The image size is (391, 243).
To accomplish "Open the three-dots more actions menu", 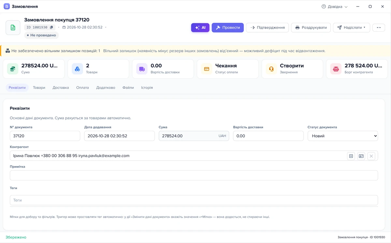I will [379, 28].
